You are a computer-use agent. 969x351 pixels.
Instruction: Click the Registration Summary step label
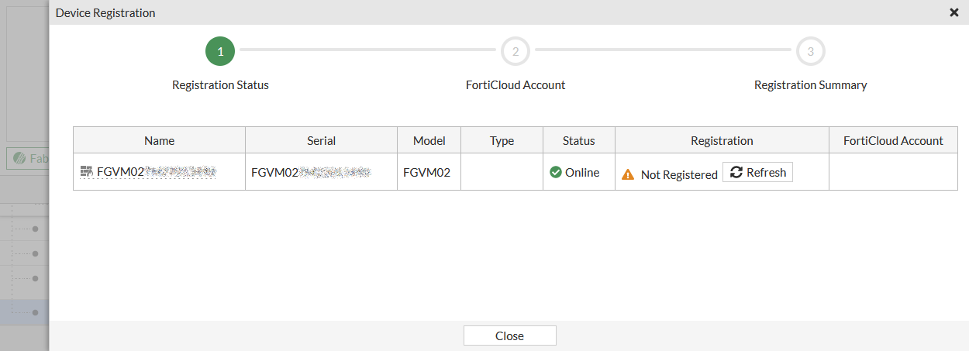click(x=810, y=85)
